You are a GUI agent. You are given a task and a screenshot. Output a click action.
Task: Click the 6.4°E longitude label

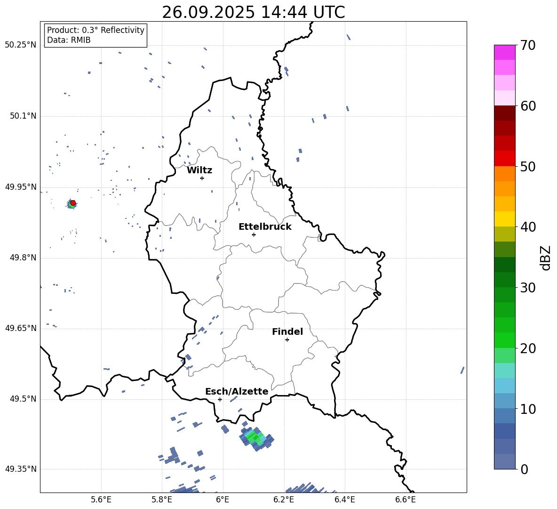[344, 500]
